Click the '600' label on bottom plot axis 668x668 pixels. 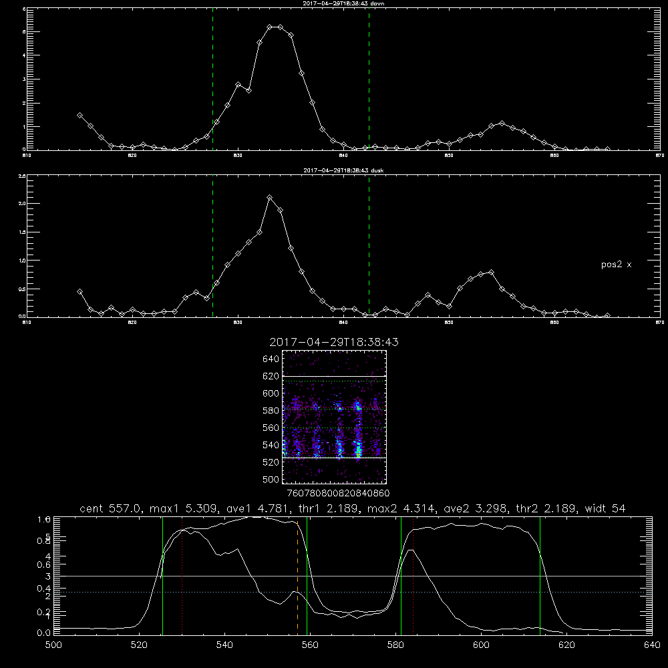click(x=481, y=645)
